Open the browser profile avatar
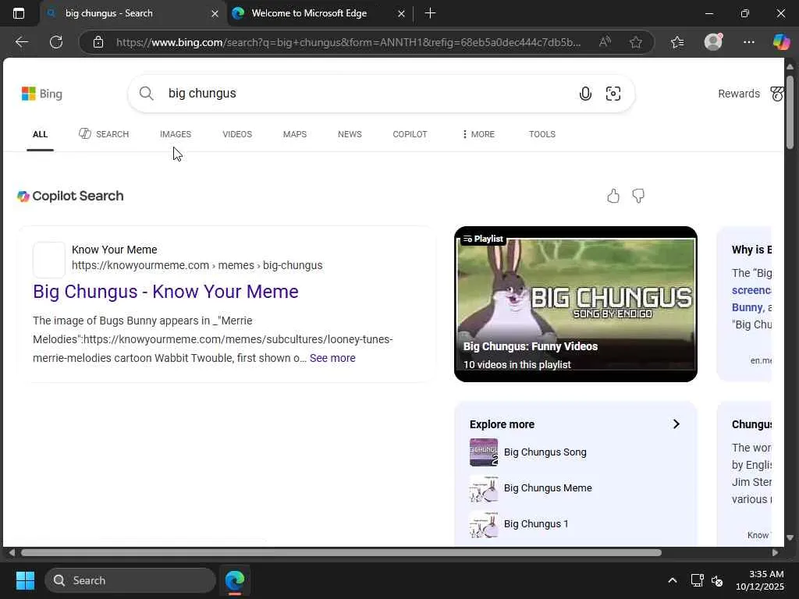This screenshot has width=799, height=599. point(713,42)
